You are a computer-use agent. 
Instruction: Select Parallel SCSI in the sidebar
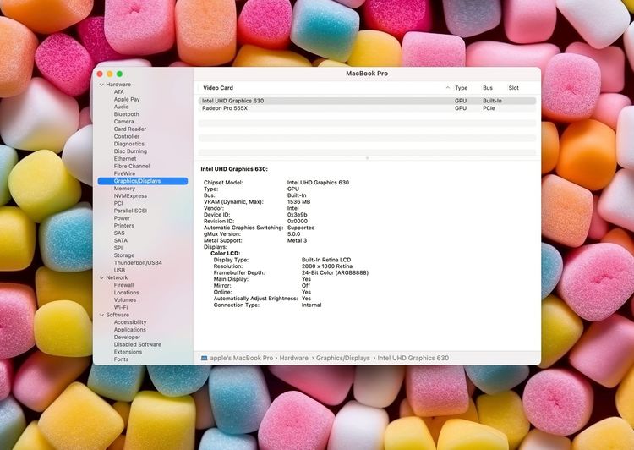coord(130,211)
